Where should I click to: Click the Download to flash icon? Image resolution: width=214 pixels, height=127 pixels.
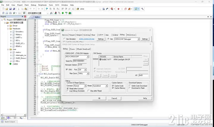(x=24, y=13)
